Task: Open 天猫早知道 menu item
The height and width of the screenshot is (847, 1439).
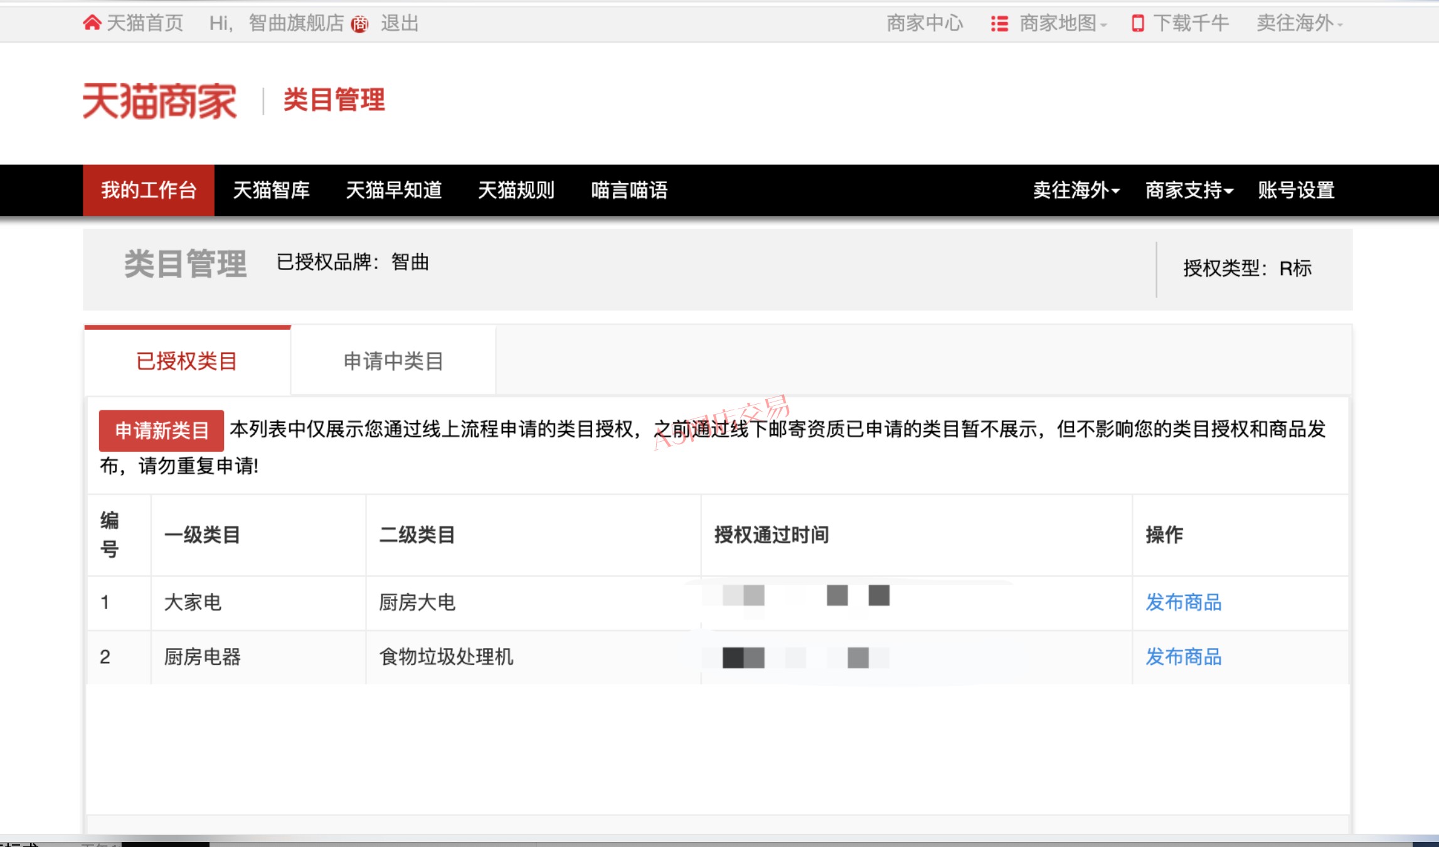Action: click(394, 190)
